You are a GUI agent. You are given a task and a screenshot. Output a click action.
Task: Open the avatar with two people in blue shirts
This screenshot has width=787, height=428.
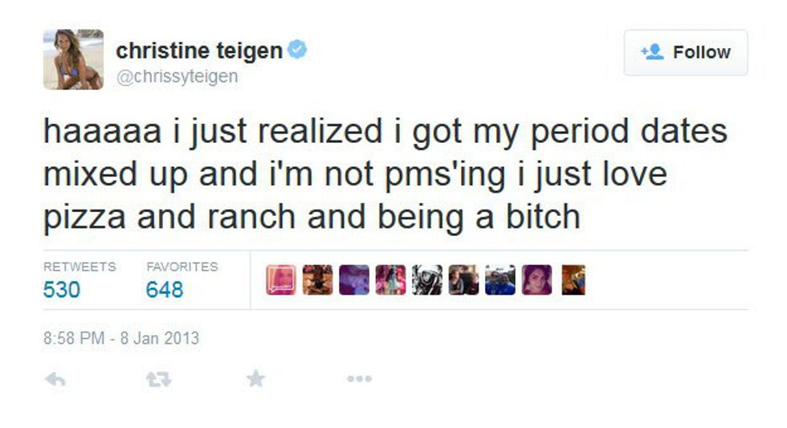click(x=500, y=279)
